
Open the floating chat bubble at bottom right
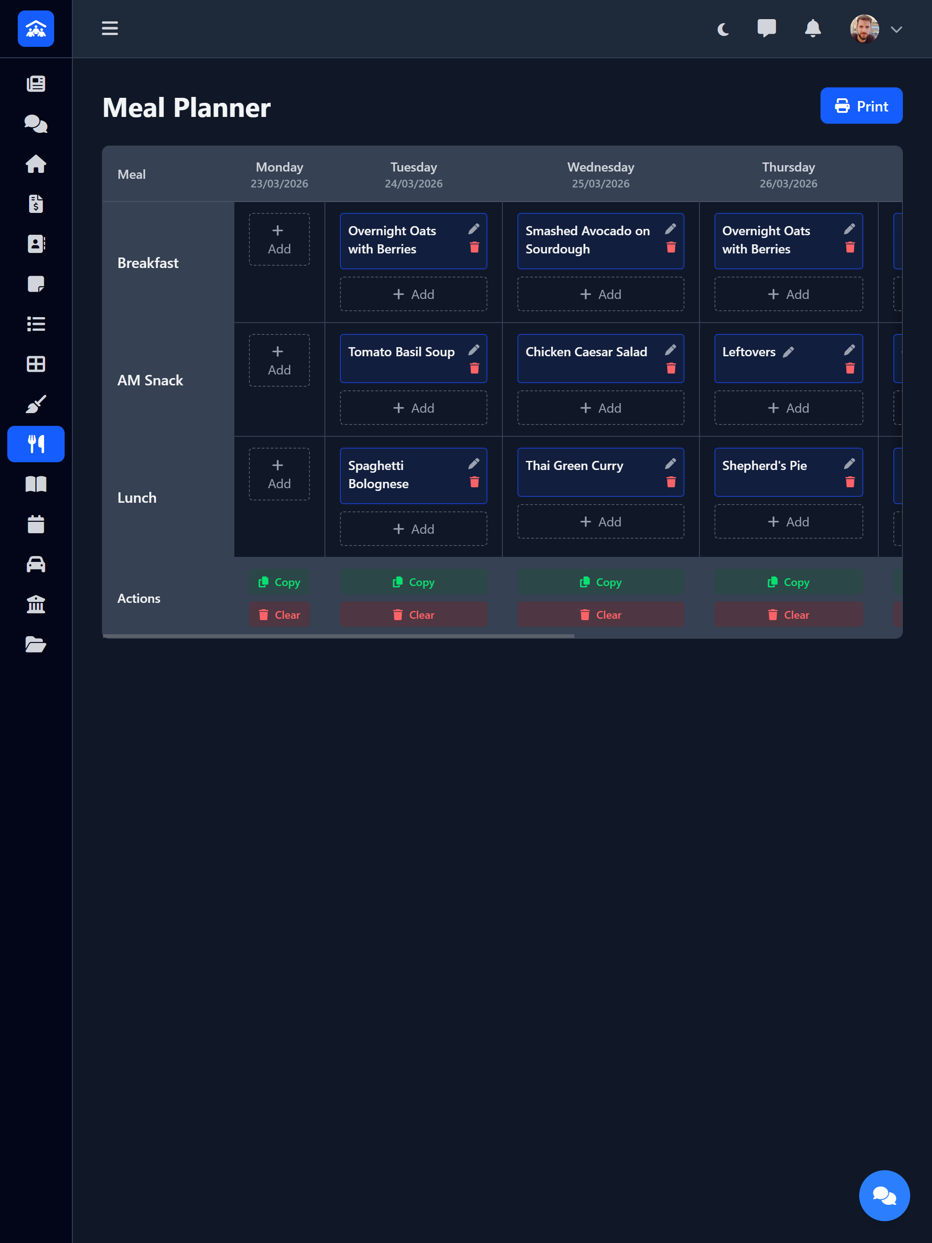pyautogui.click(x=884, y=1195)
